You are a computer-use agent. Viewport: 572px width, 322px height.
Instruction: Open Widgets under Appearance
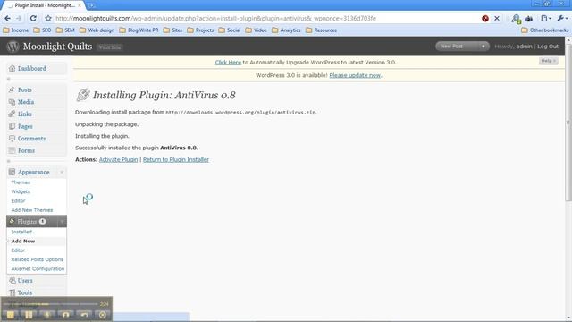[21, 191]
